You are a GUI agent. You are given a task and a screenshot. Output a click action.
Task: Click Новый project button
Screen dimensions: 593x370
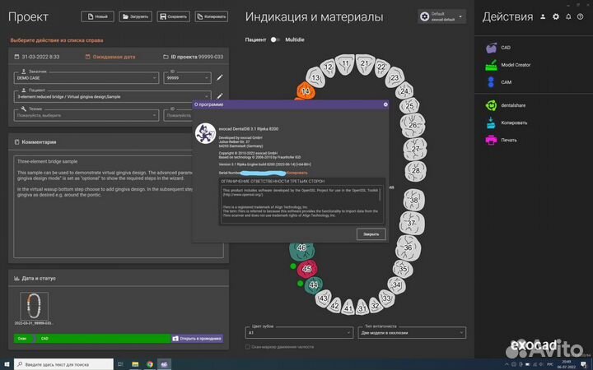coord(97,16)
